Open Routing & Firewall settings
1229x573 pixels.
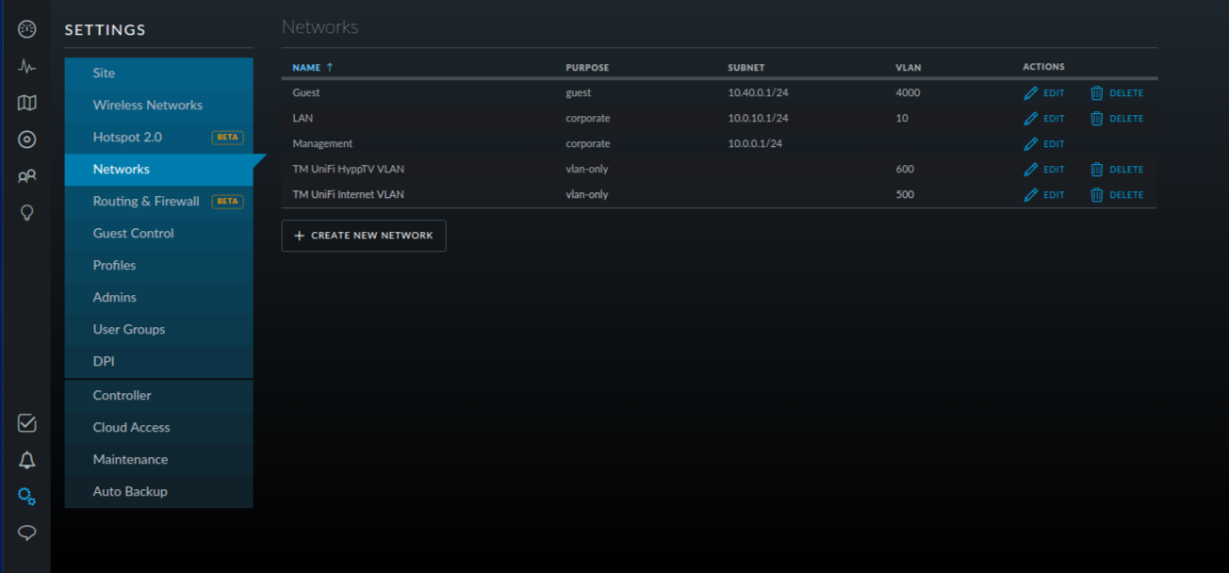(146, 201)
